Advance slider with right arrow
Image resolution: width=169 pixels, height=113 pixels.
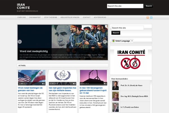coord(105,42)
